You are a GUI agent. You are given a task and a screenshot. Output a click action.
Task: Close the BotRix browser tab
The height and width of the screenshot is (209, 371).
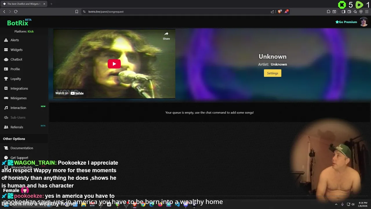click(44, 4)
